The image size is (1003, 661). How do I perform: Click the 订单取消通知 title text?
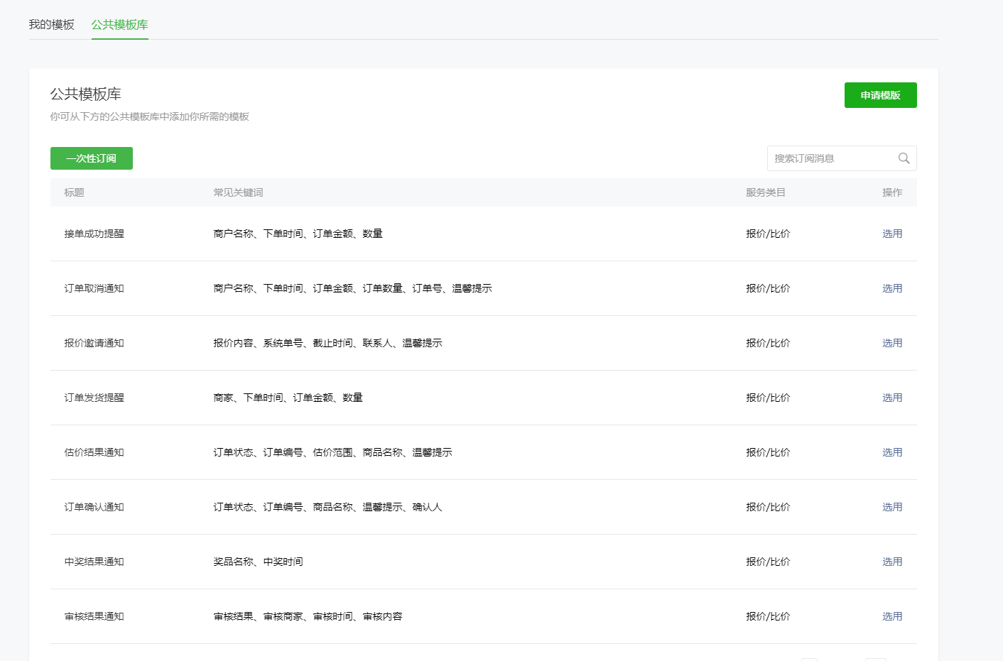pos(94,288)
